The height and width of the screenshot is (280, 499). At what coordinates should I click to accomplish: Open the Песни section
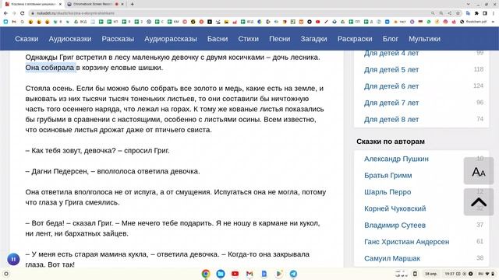pyautogui.click(x=279, y=39)
